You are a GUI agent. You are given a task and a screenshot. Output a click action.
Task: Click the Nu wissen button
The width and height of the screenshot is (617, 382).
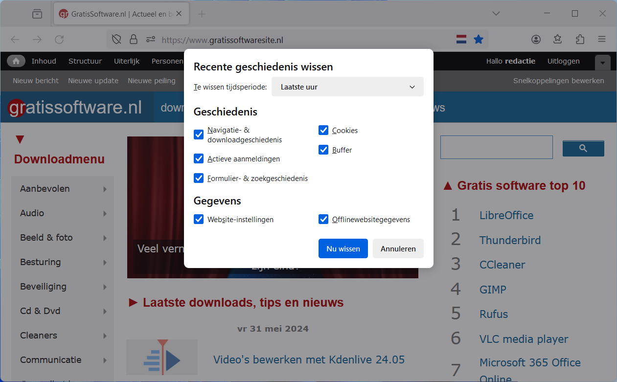coord(343,248)
